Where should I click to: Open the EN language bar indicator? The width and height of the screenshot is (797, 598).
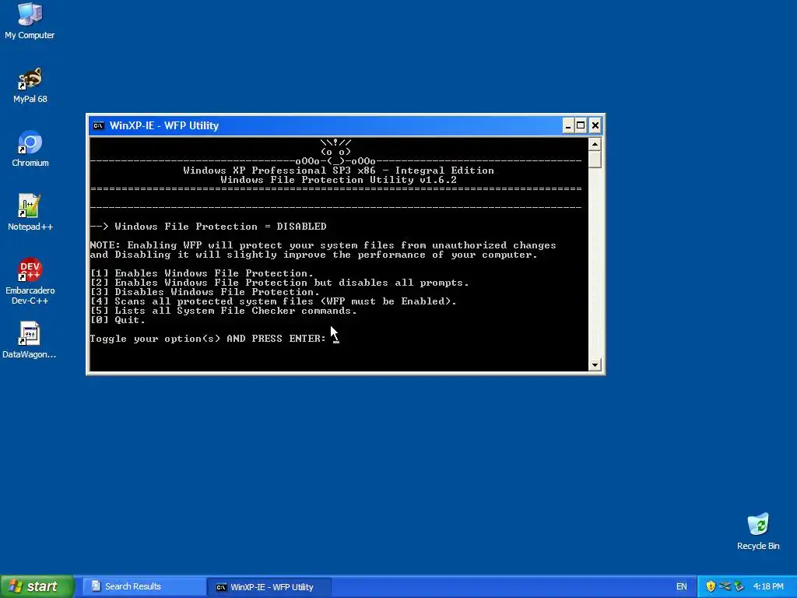(681, 587)
